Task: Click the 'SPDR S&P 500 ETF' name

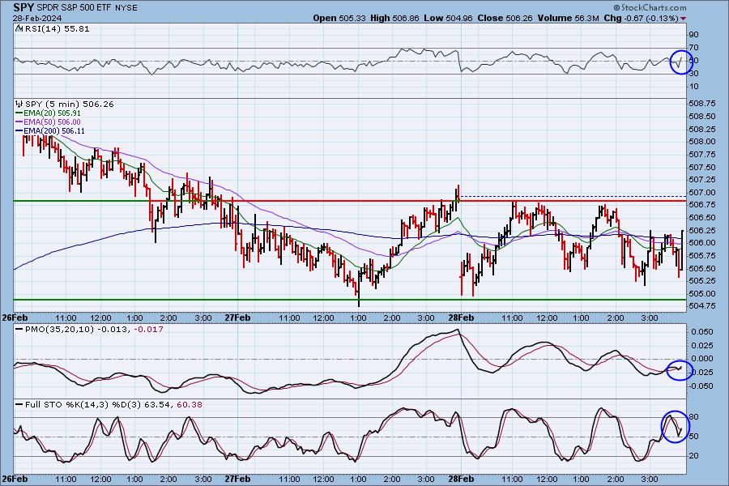Action: (74, 8)
